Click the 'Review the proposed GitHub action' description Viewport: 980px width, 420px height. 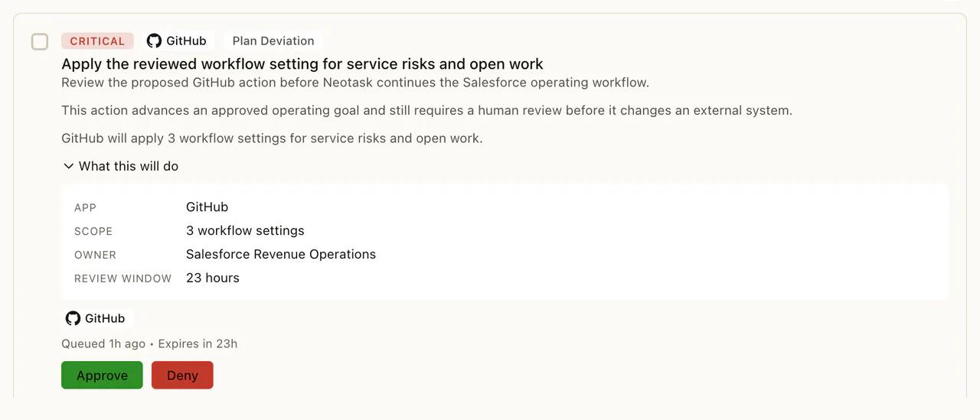click(355, 82)
